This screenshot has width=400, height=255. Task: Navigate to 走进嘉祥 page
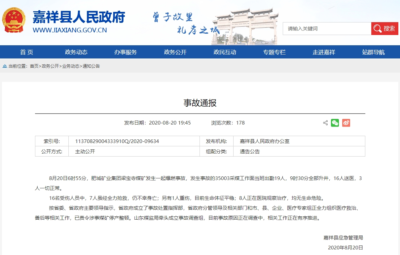(x=324, y=52)
